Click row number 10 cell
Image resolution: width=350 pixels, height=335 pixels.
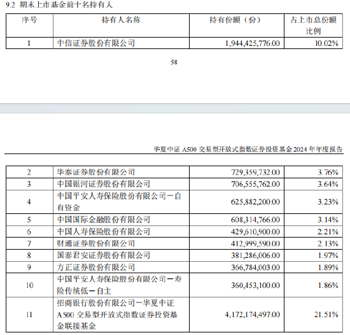[29, 285]
